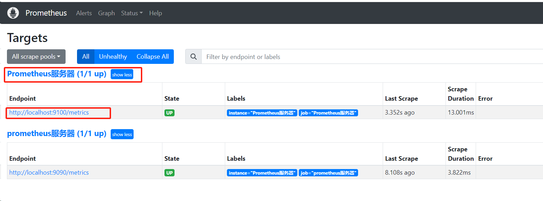Open the http://localhost:9090/metrics endpoint link
Viewport: 543px width, 201px height.
49,173
